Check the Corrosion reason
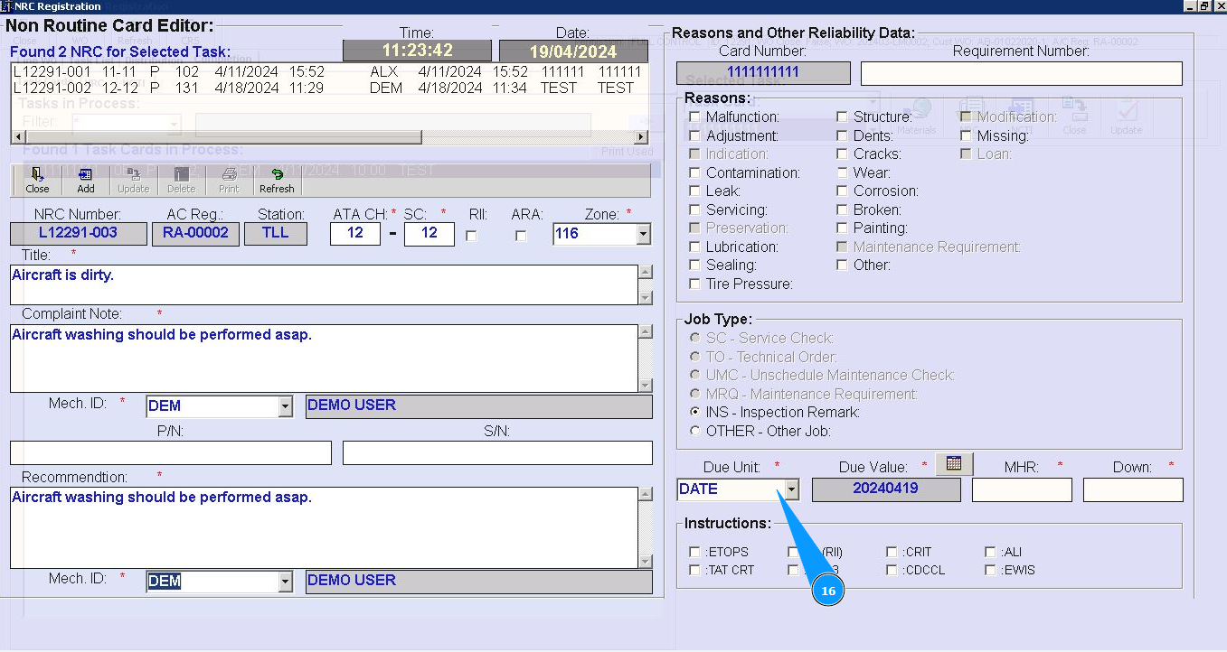This screenshot has width=1227, height=652. (842, 191)
